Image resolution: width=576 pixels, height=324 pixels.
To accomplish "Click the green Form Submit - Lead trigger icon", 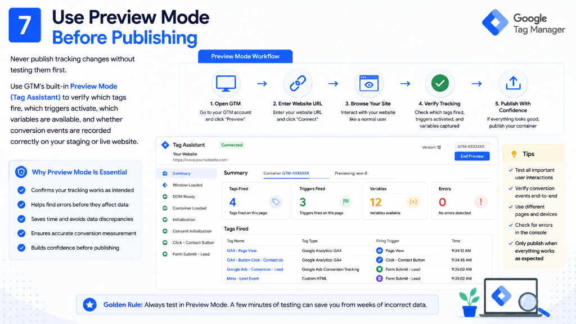I will [x=380, y=269].
